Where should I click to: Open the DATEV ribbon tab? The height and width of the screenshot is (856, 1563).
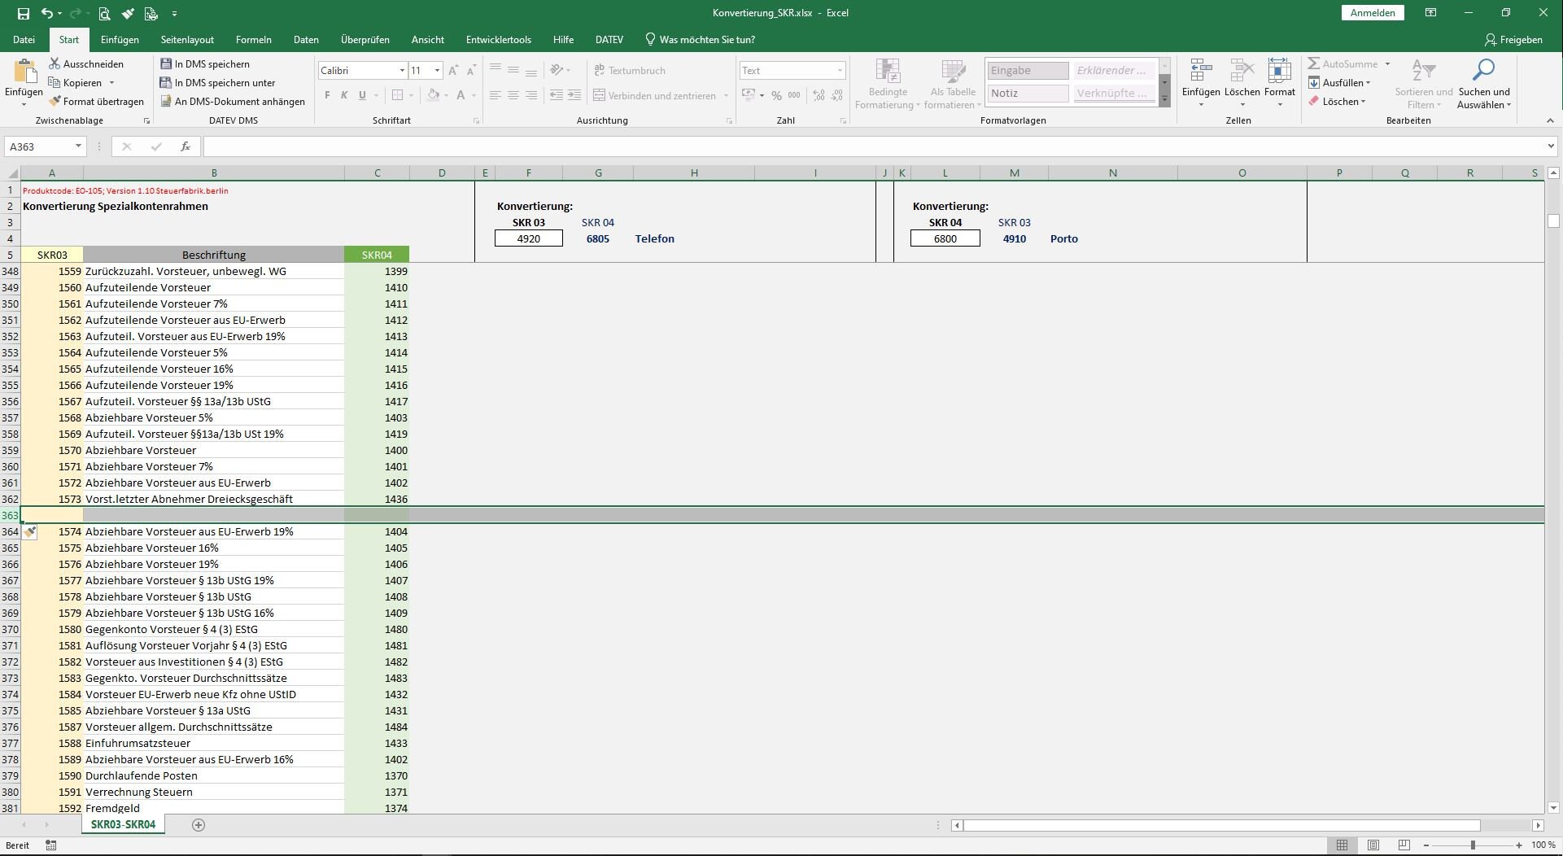[609, 39]
